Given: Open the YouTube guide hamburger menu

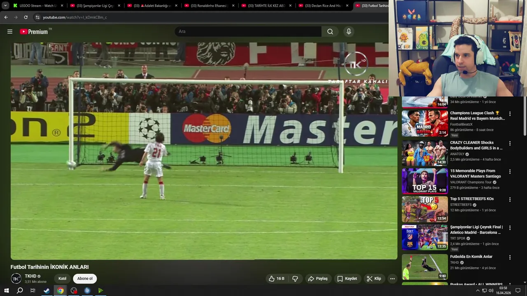Looking at the screenshot, I should point(10,32).
